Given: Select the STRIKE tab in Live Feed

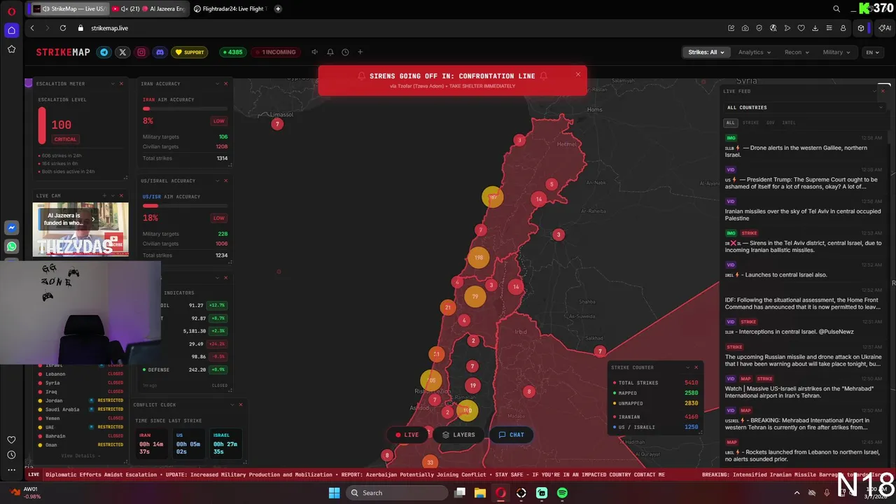Looking at the screenshot, I should (x=750, y=122).
